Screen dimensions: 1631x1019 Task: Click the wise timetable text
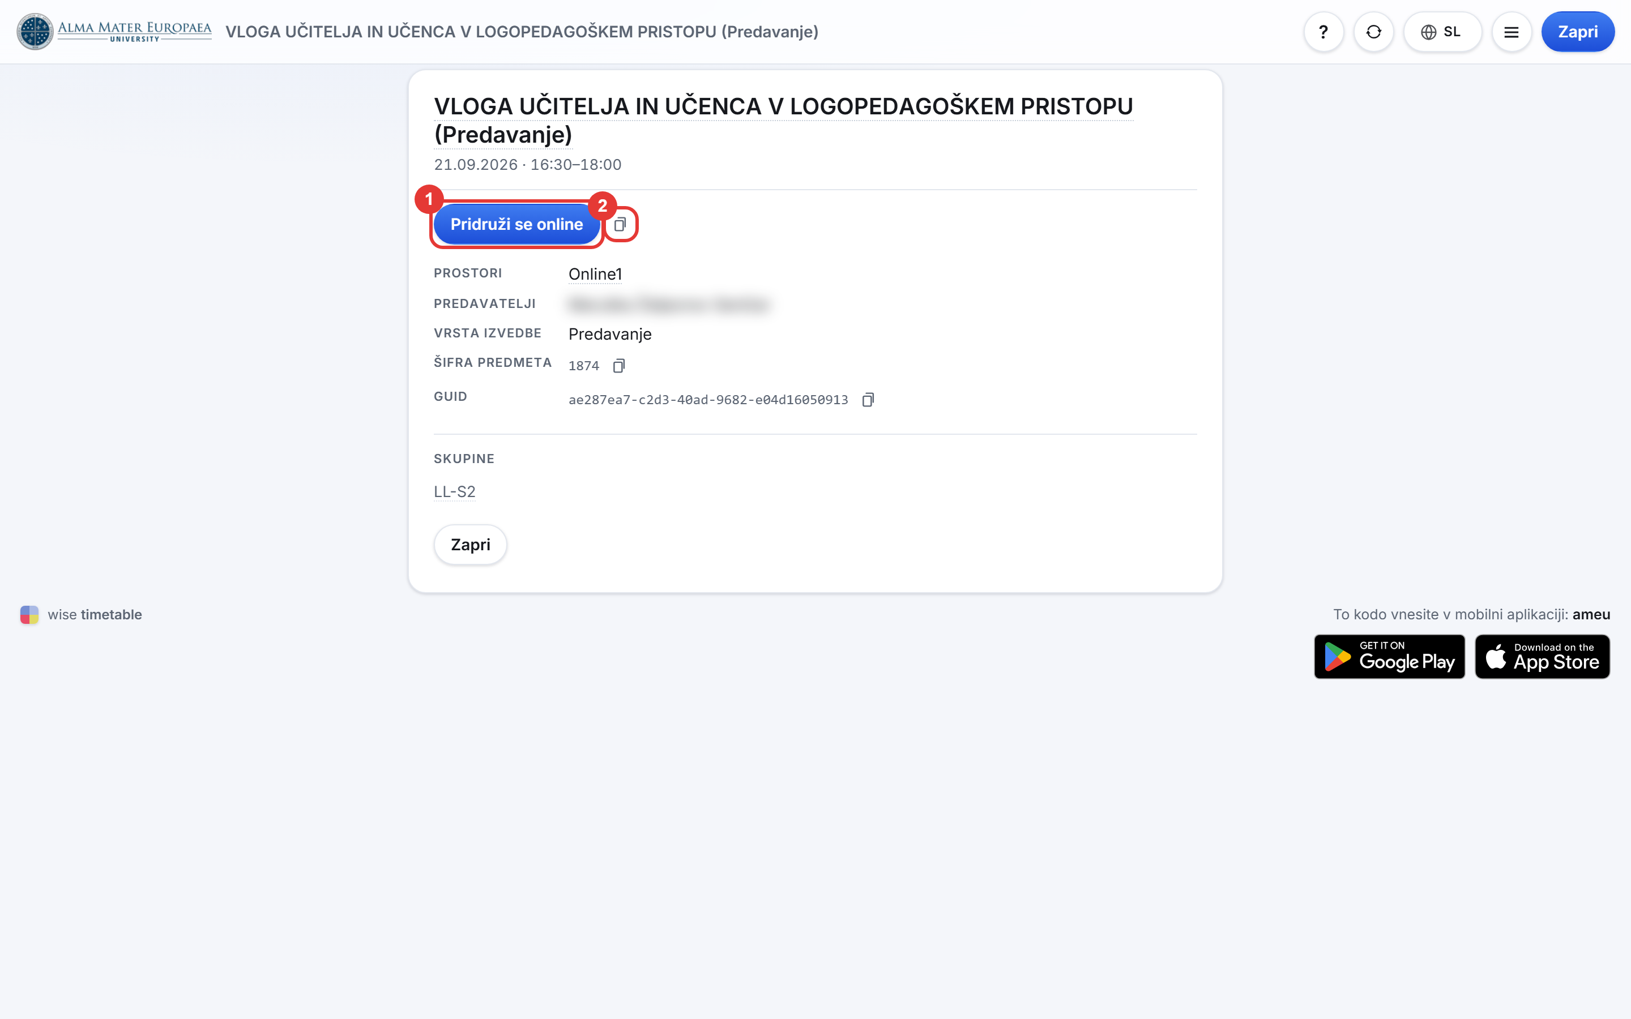(95, 615)
